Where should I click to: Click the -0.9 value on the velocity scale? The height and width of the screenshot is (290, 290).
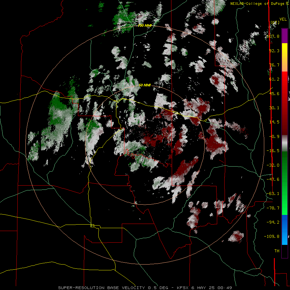coord(274,137)
